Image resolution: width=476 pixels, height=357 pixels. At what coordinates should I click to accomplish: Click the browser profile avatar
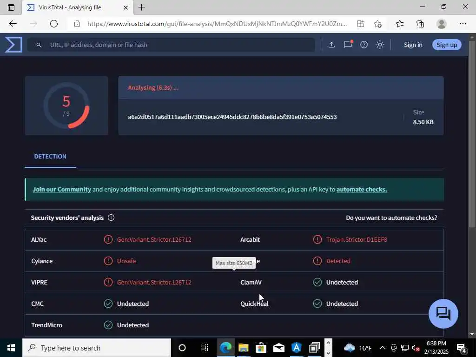[442, 24]
